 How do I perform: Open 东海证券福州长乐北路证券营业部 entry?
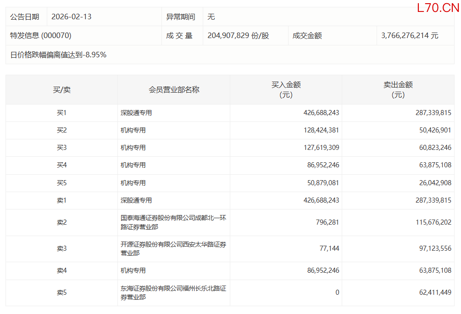click(173, 292)
